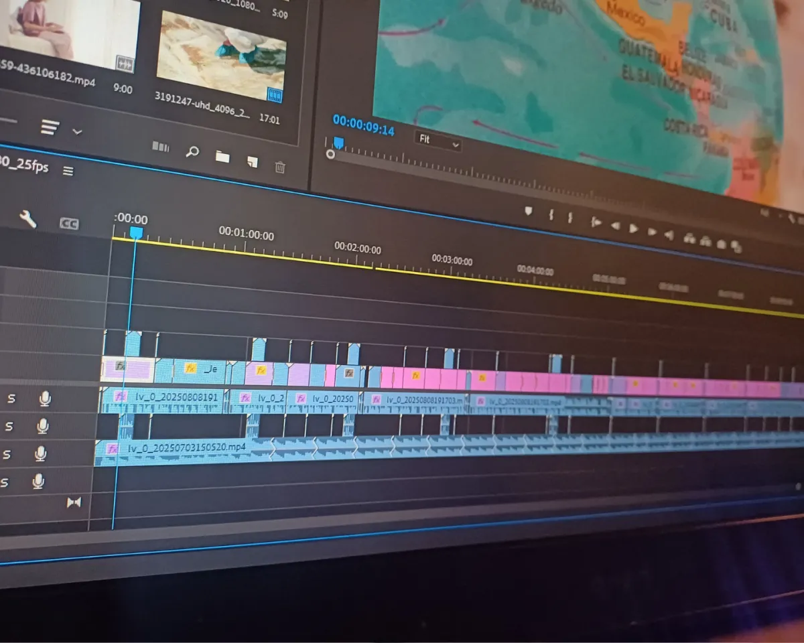Click the program monitor playhead on its scrubber
The width and height of the screenshot is (804, 643).
(x=338, y=143)
